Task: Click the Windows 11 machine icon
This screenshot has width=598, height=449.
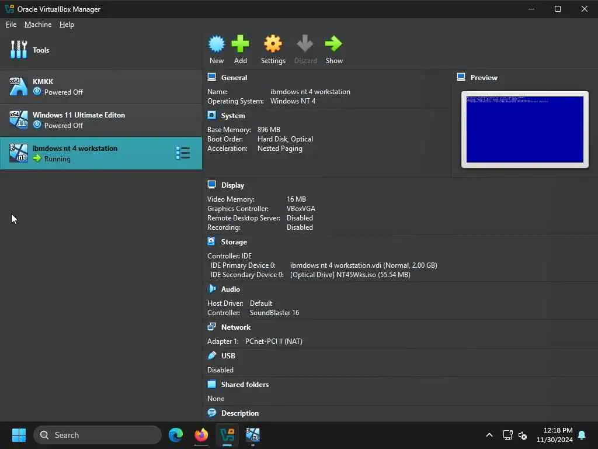Action: (18, 119)
